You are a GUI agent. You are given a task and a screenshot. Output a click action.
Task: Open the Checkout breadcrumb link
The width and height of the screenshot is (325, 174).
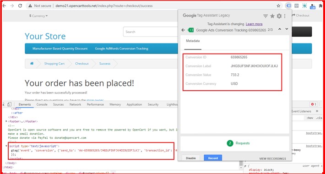[81, 64]
